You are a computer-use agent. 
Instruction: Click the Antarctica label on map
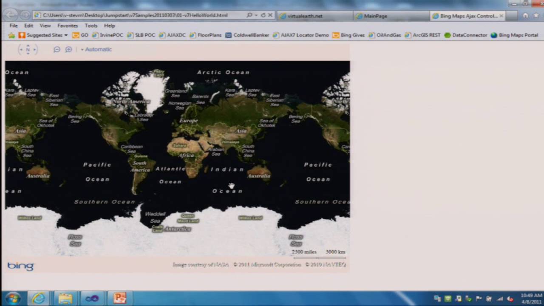(x=178, y=229)
